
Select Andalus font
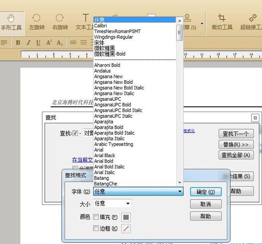click(x=135, y=71)
